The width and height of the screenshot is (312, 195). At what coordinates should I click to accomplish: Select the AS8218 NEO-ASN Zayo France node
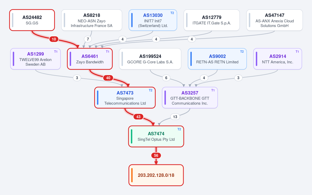pos(92,20)
